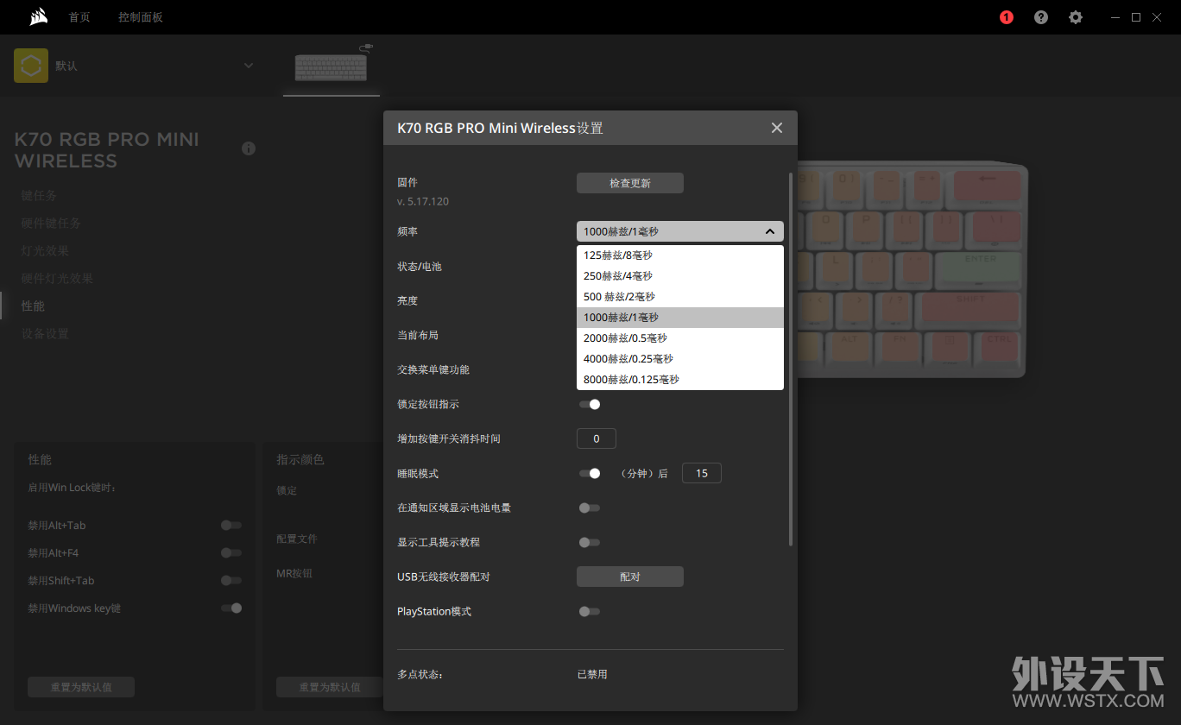This screenshot has width=1181, height=725.
Task: Click SHIFT key on keyboard preview
Action: pyautogui.click(x=969, y=308)
